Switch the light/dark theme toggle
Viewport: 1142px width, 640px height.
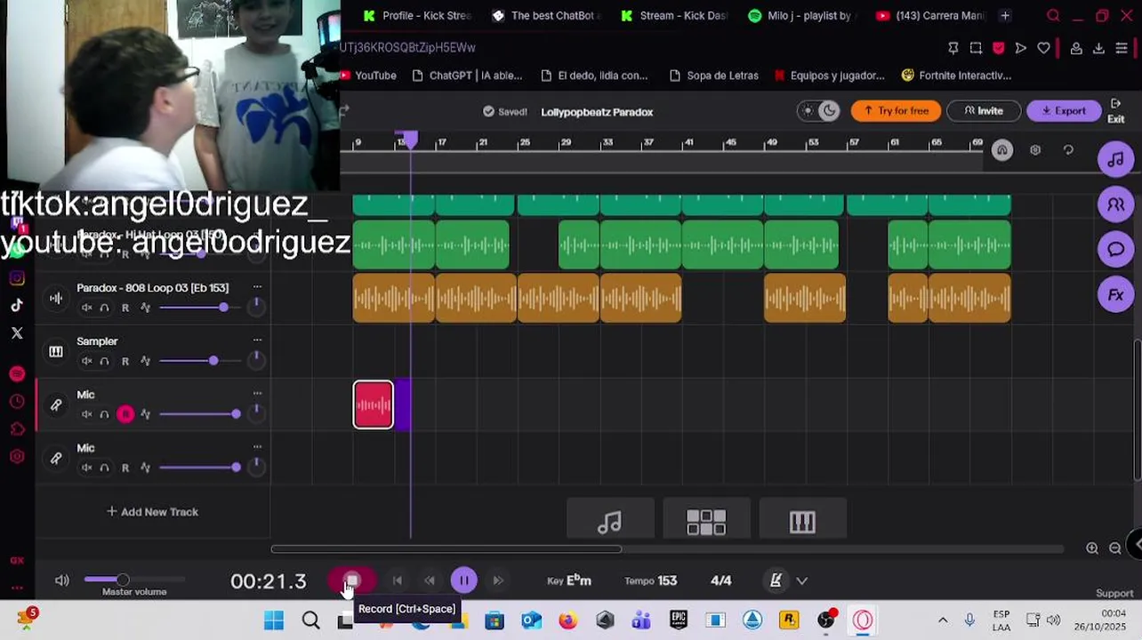pos(818,111)
